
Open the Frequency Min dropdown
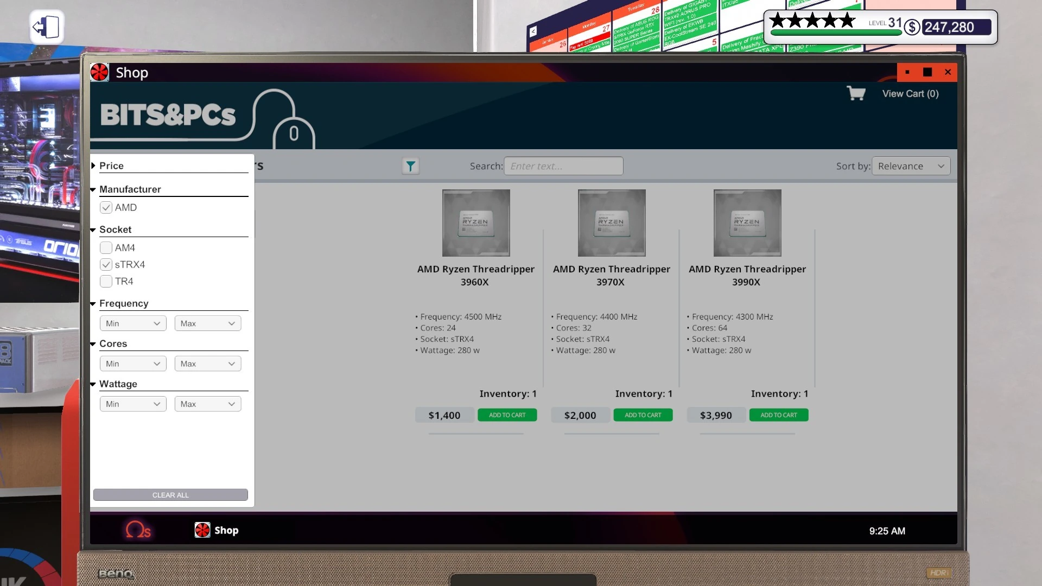point(133,323)
